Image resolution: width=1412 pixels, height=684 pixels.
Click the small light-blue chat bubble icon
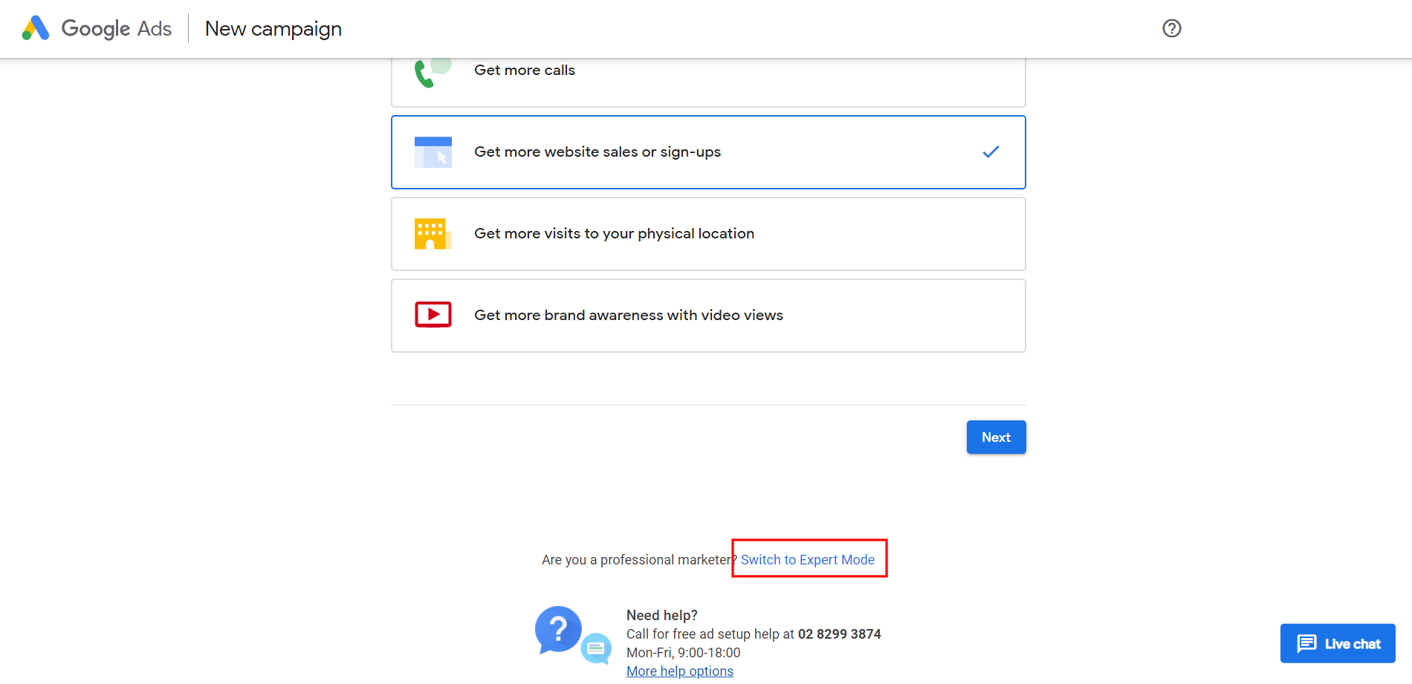point(596,648)
